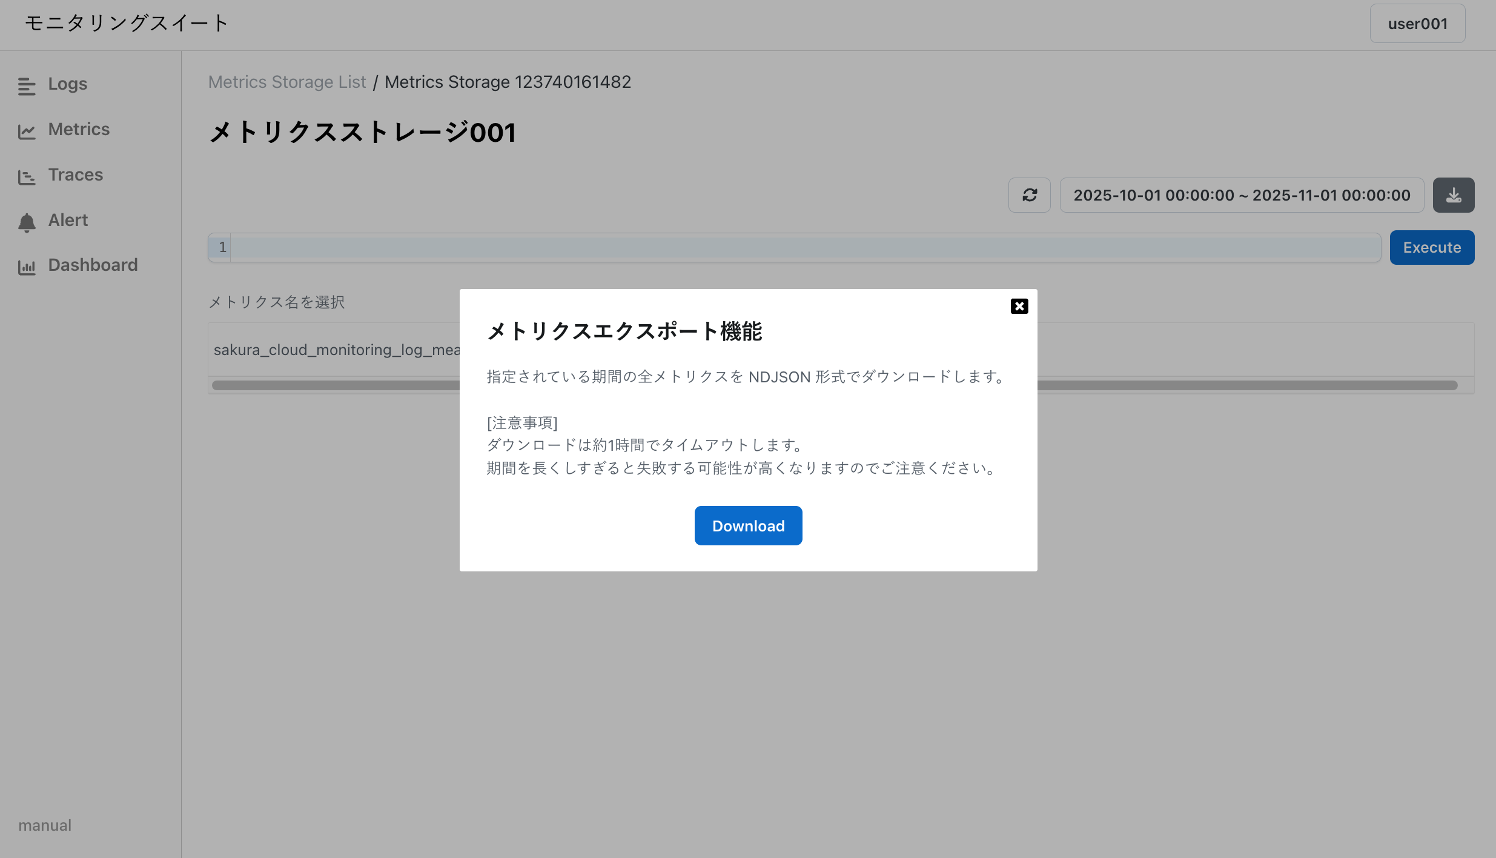Open the manual link
Screen dimensions: 1496x858
point(45,825)
